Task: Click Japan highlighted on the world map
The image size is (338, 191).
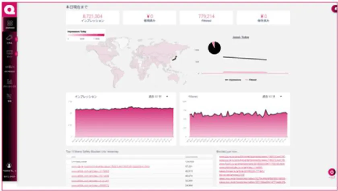Action: (x=175, y=58)
